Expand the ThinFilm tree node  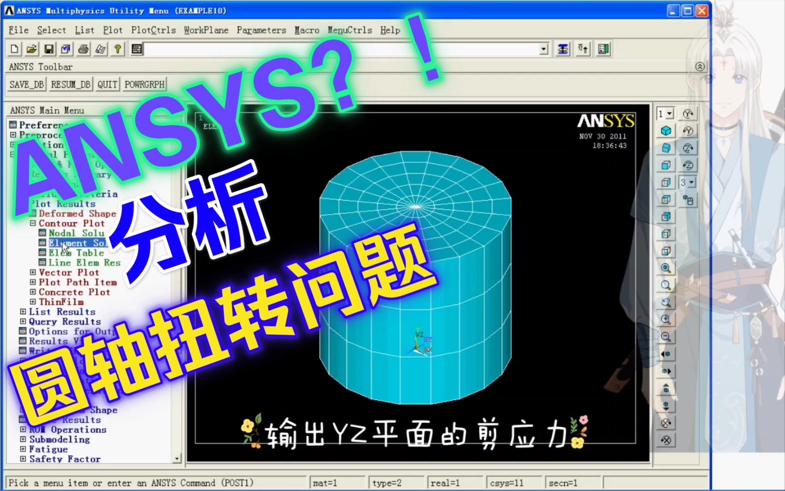[x=33, y=302]
